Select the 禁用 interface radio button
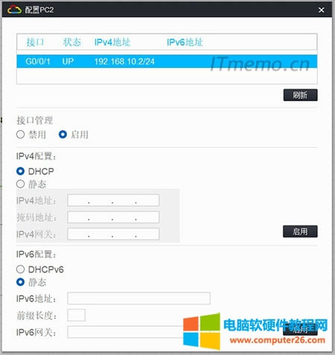 point(20,135)
